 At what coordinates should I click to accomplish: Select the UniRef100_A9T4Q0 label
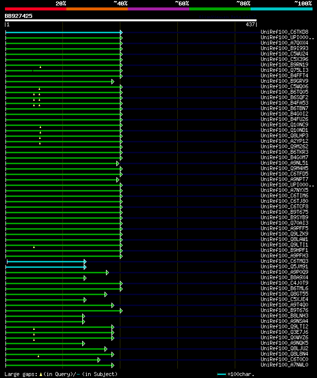[x=284, y=305]
